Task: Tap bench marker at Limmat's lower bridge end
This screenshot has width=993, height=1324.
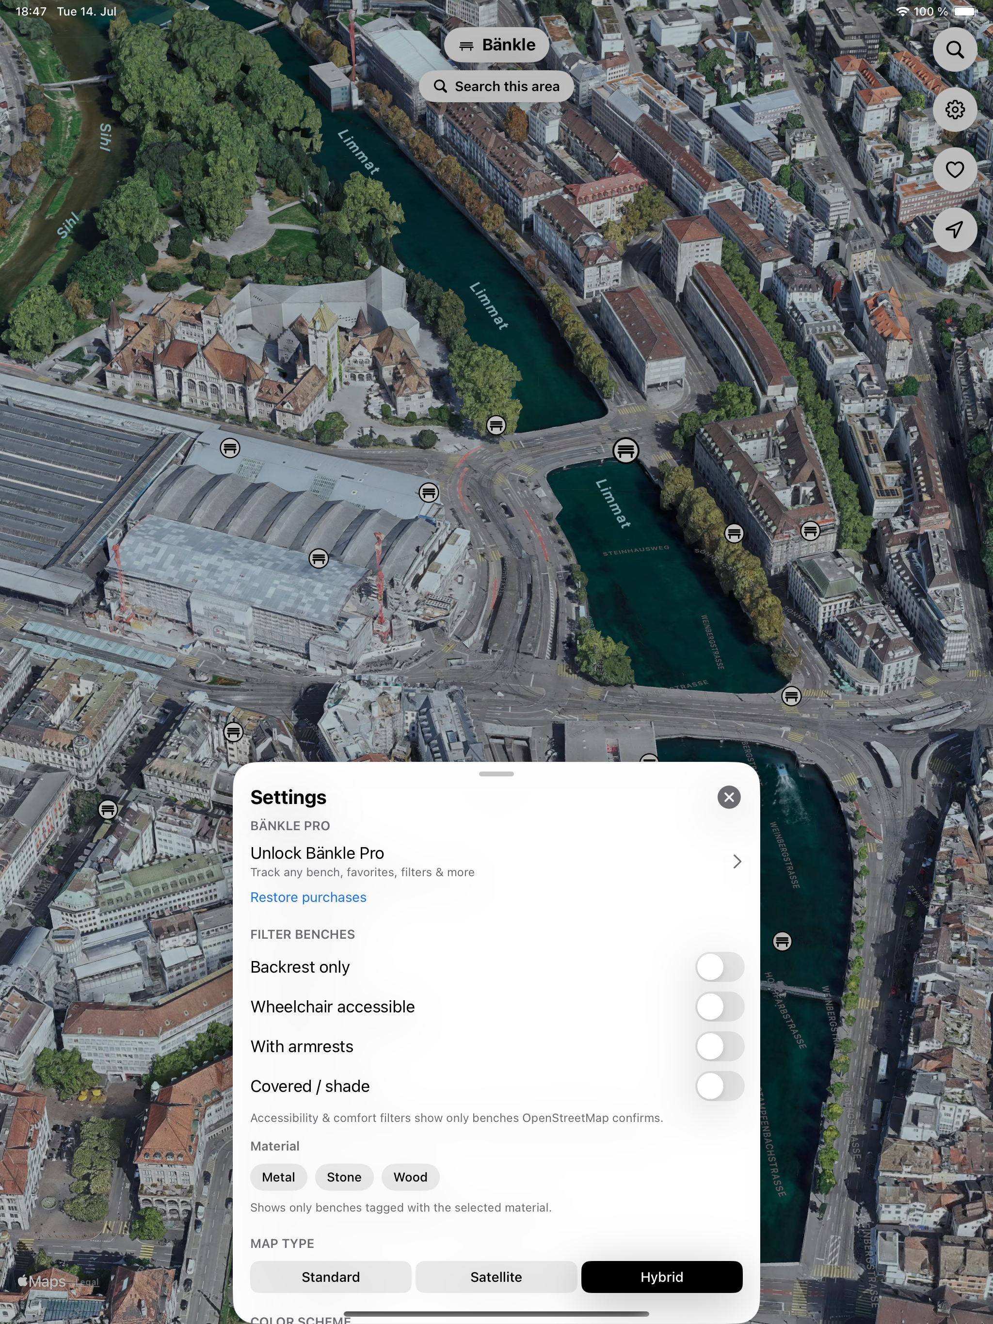Action: click(792, 696)
